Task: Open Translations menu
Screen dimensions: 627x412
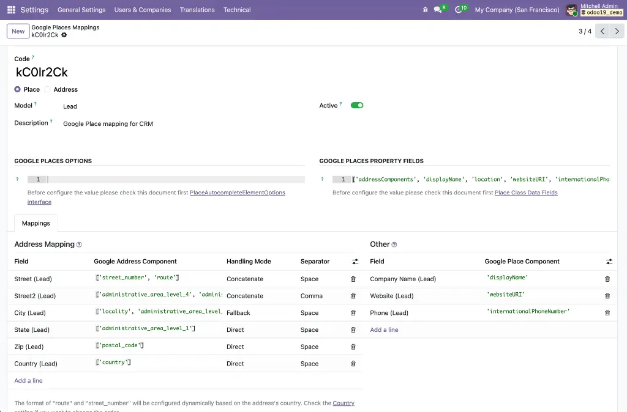Action: tap(197, 10)
